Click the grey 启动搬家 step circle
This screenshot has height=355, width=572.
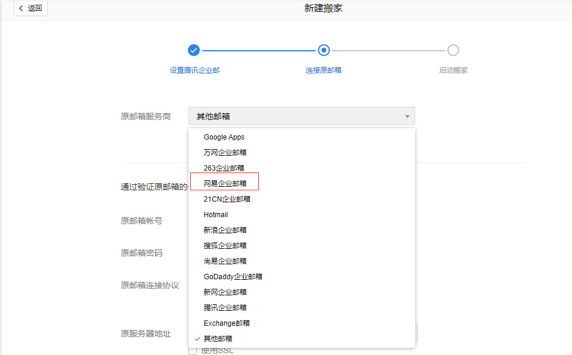click(453, 50)
